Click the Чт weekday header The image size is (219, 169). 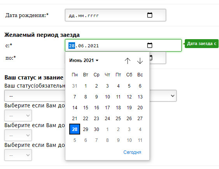tap(107, 75)
